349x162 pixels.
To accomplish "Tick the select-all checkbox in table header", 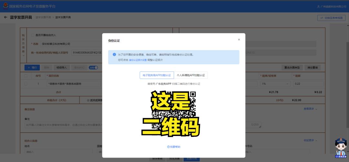I will click(26, 76).
